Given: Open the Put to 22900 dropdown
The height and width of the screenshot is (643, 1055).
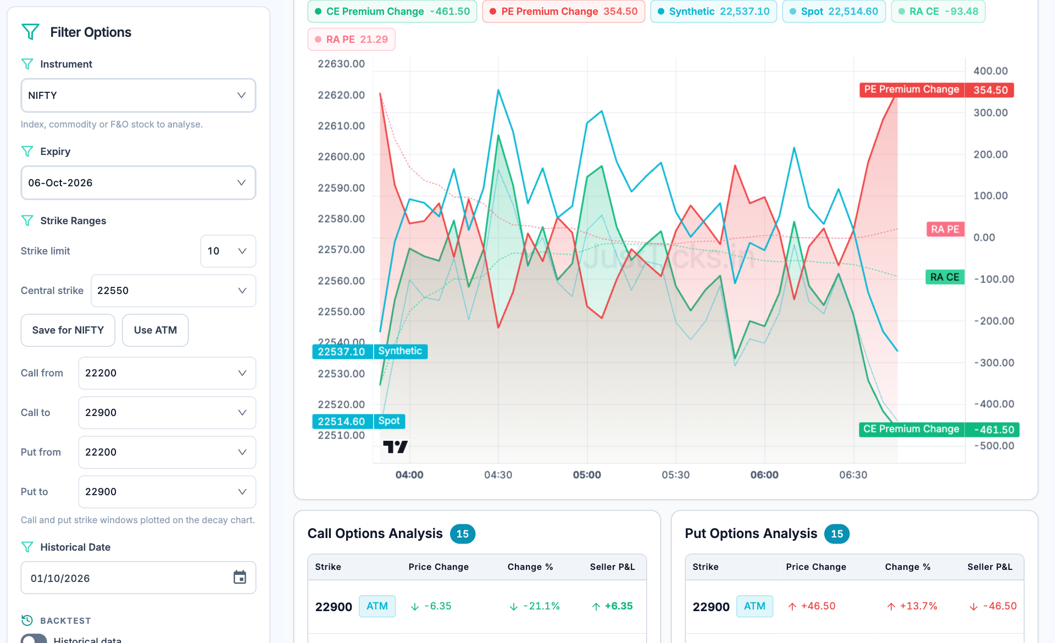Looking at the screenshot, I should [x=167, y=492].
